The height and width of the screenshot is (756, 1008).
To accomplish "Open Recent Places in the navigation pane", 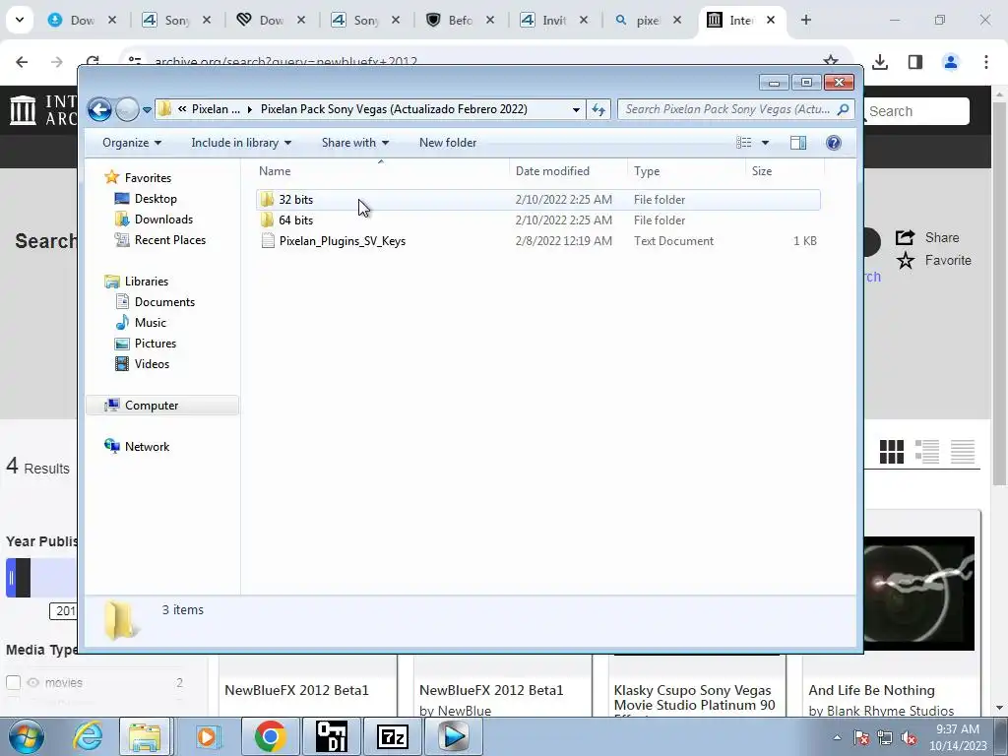I will pos(169,240).
